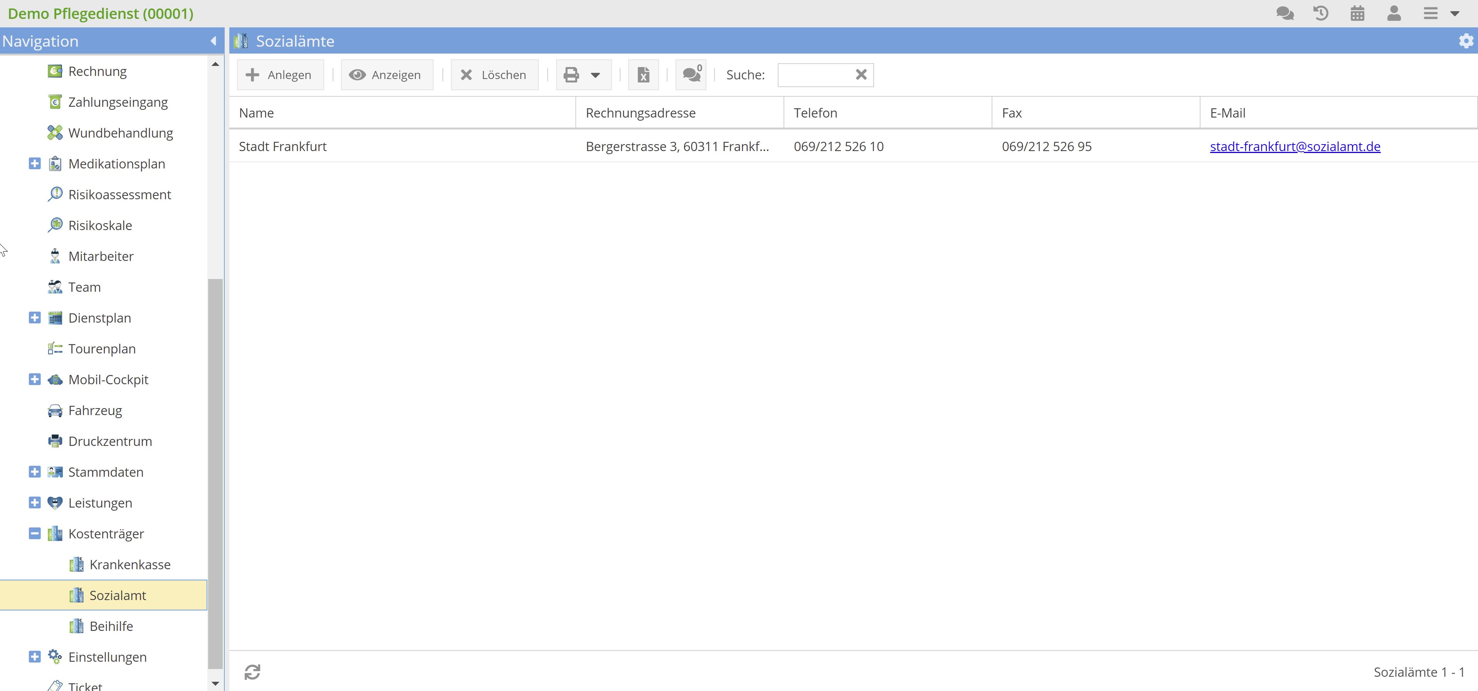The width and height of the screenshot is (1478, 691).
Task: Click the Löschen button
Action: point(494,75)
